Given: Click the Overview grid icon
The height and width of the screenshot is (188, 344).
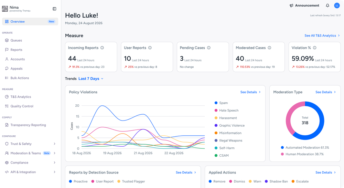Looking at the screenshot, I should (x=7, y=22).
